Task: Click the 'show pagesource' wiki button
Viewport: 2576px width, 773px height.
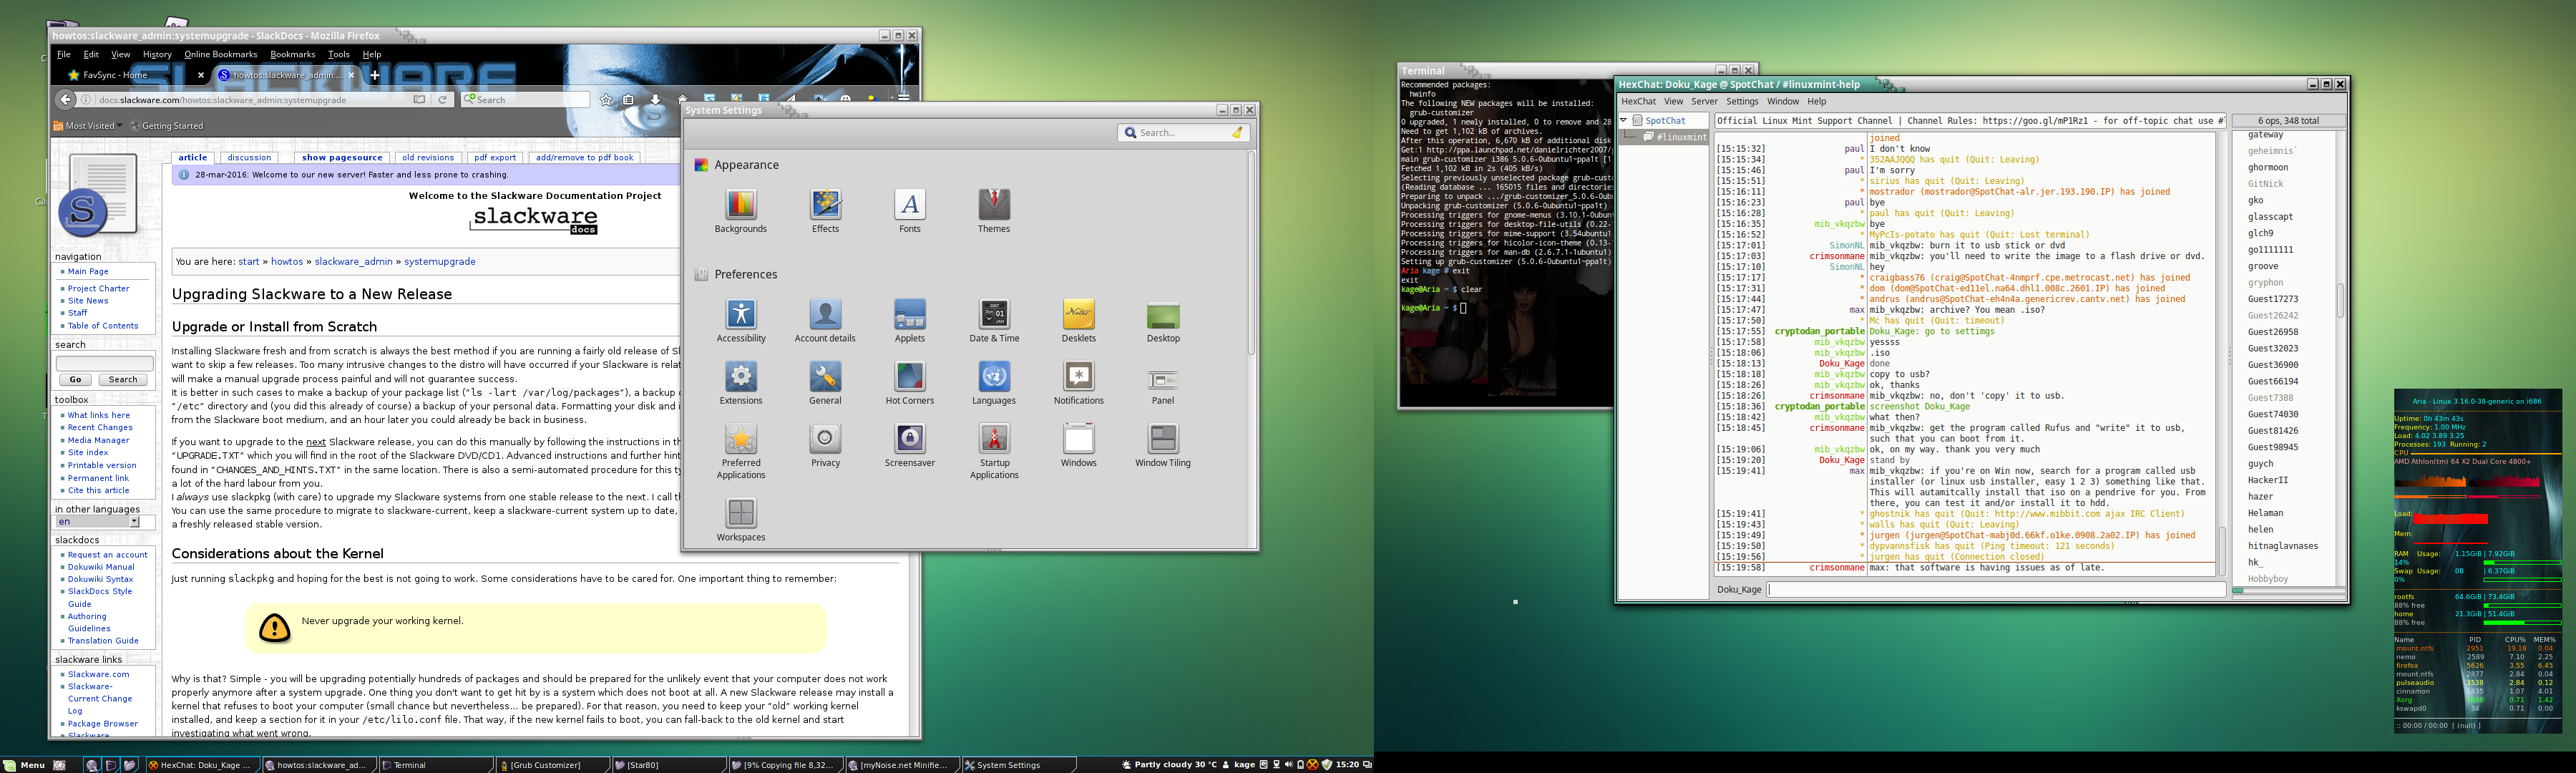Action: pos(342,157)
